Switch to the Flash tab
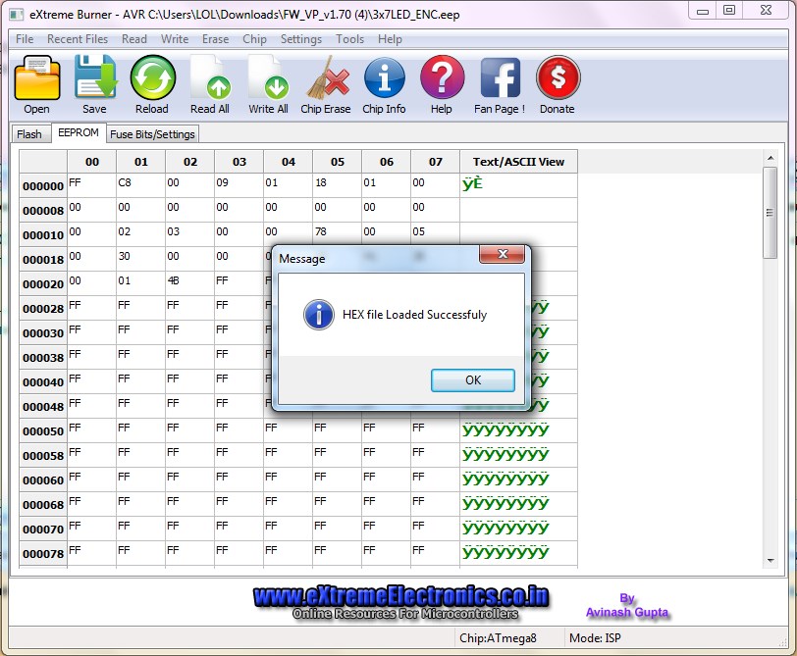Viewport: 797px width, 656px height. (29, 134)
